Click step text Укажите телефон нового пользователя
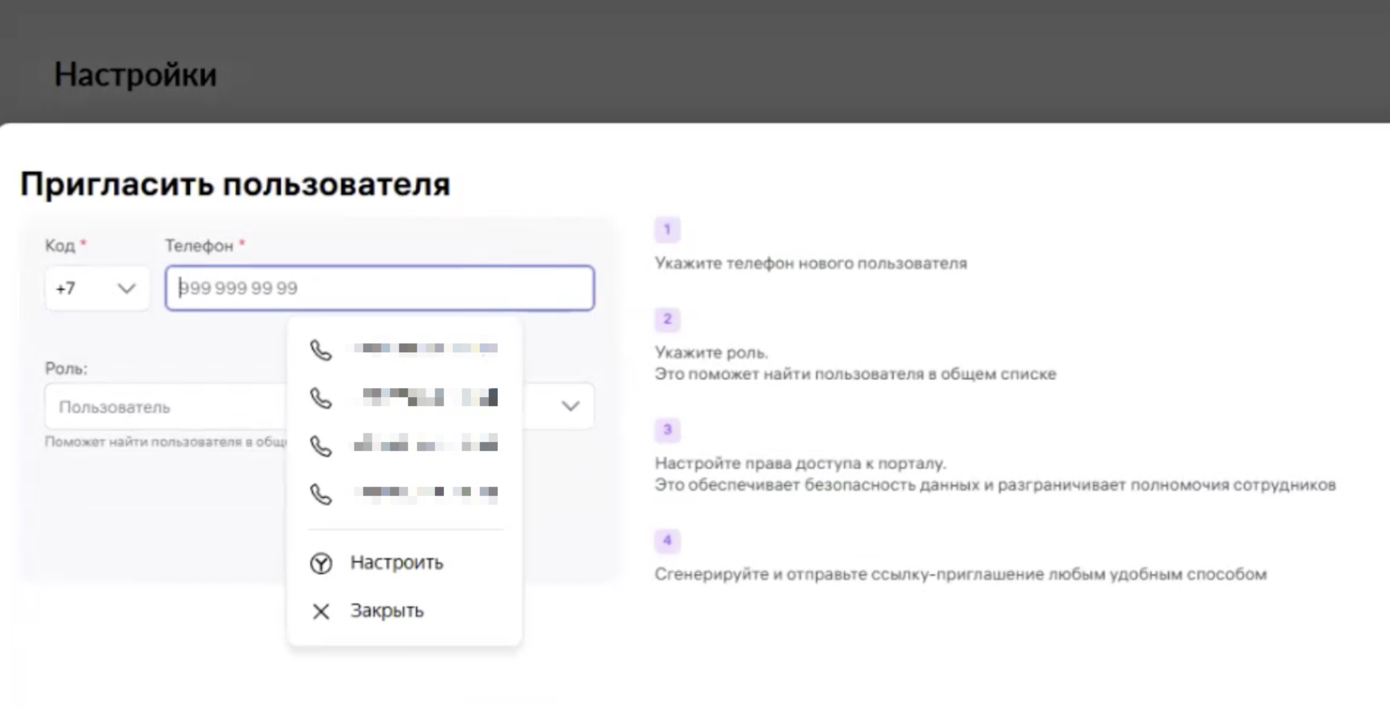 coord(811,264)
